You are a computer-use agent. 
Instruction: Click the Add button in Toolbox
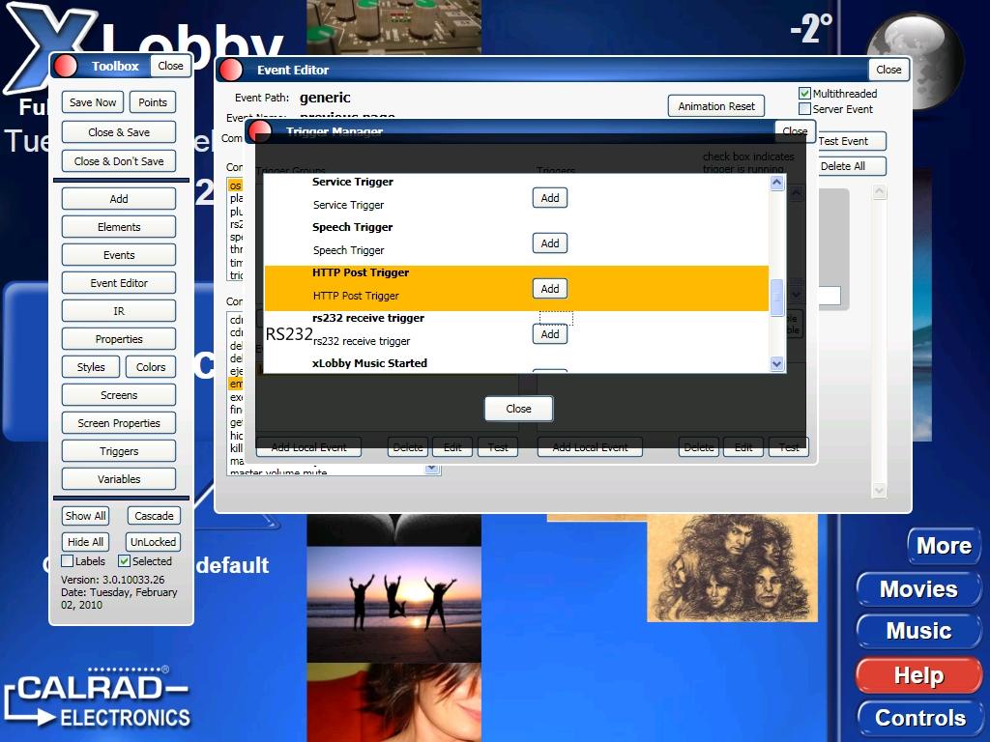click(119, 199)
